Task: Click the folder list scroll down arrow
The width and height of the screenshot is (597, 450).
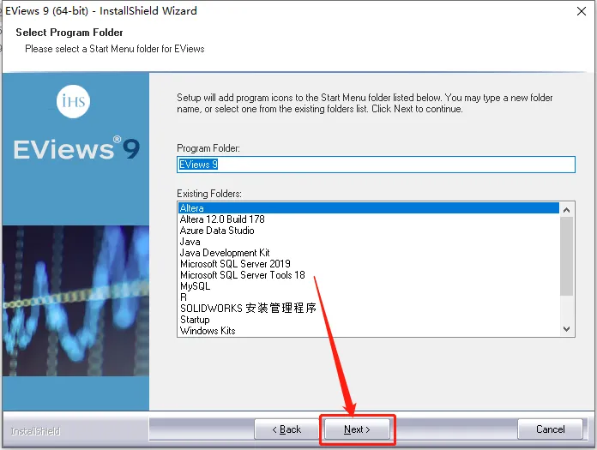Action: pyautogui.click(x=566, y=329)
